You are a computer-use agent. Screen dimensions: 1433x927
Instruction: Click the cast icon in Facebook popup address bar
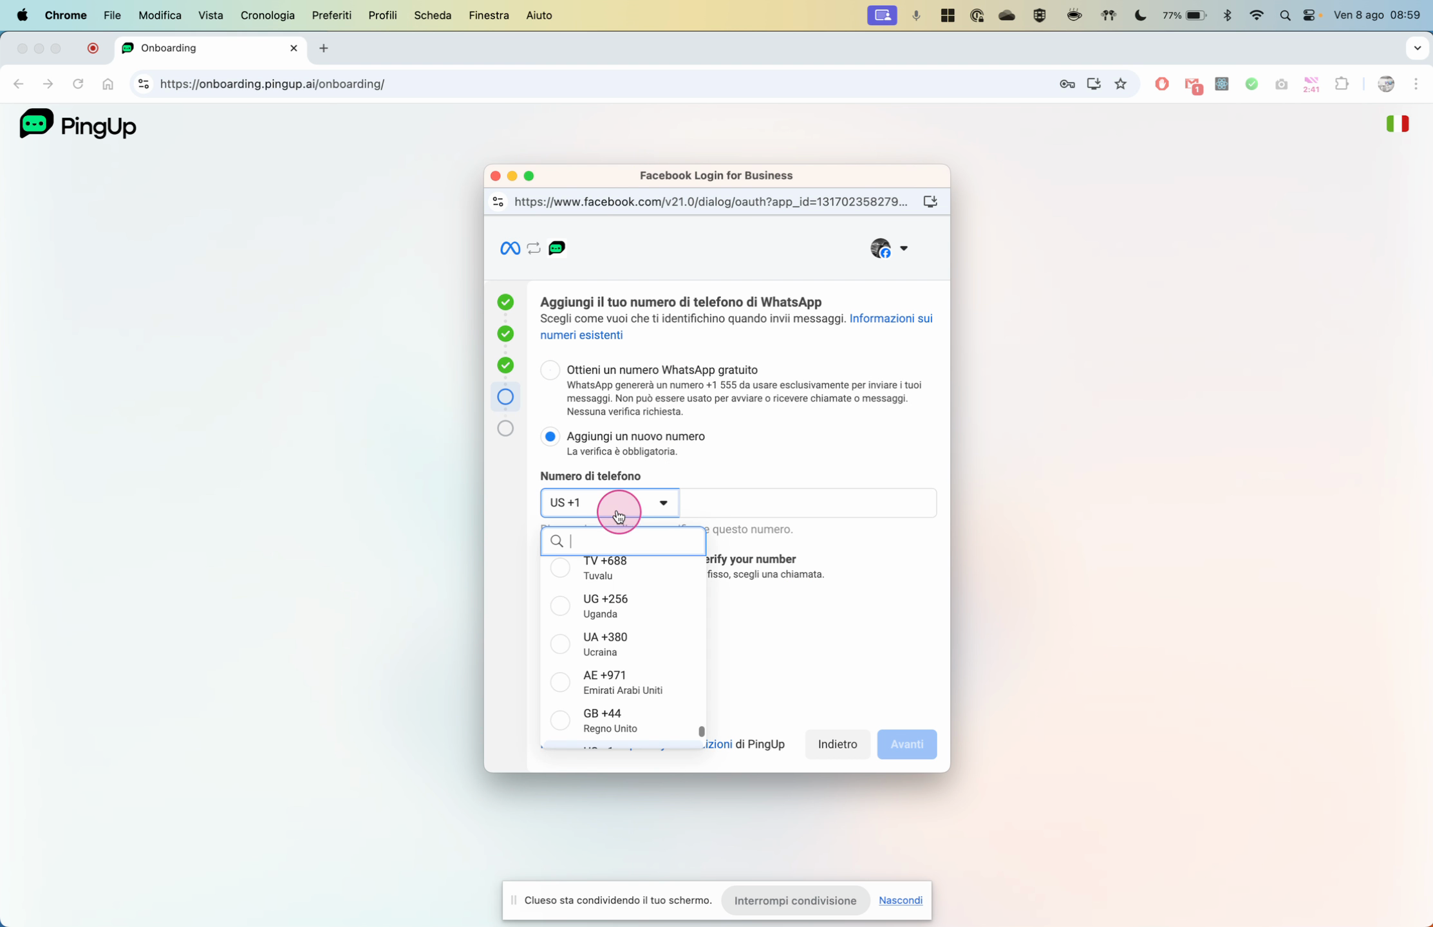click(x=930, y=201)
